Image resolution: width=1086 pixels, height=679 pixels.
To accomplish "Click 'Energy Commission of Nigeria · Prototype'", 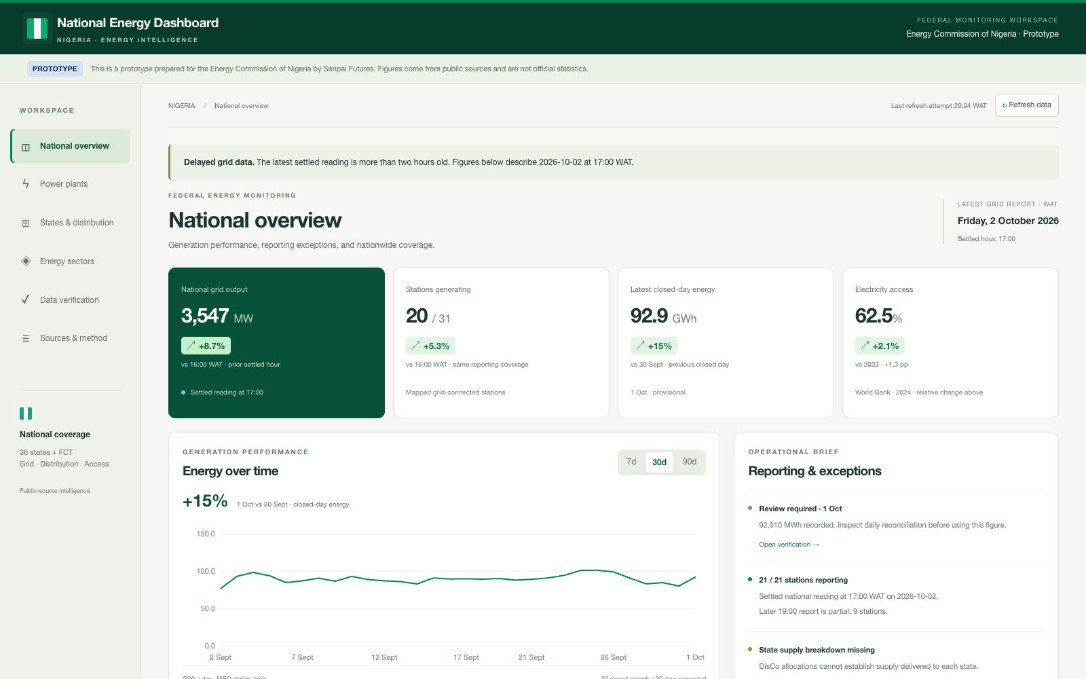I will 982,34.
